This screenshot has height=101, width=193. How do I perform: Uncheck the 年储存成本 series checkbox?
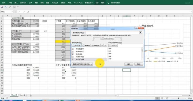click(x=73, y=52)
